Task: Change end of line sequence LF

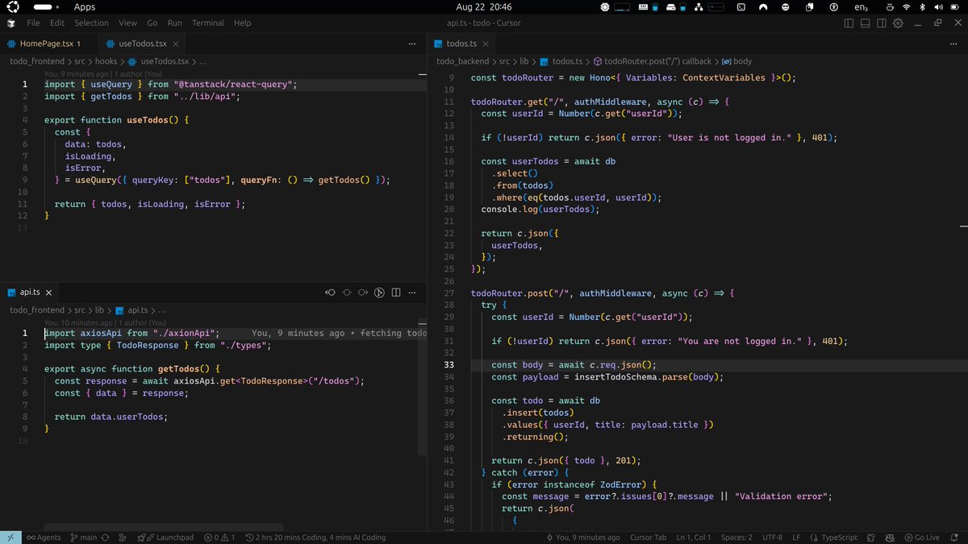Action: pyautogui.click(x=796, y=538)
